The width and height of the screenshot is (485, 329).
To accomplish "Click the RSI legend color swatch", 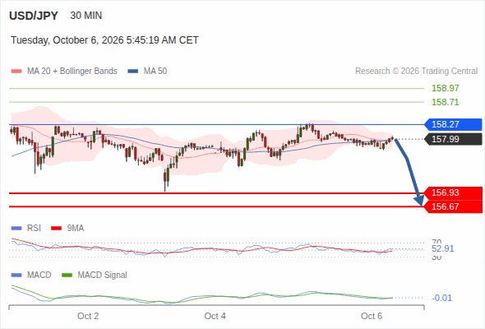I will pos(16,229).
